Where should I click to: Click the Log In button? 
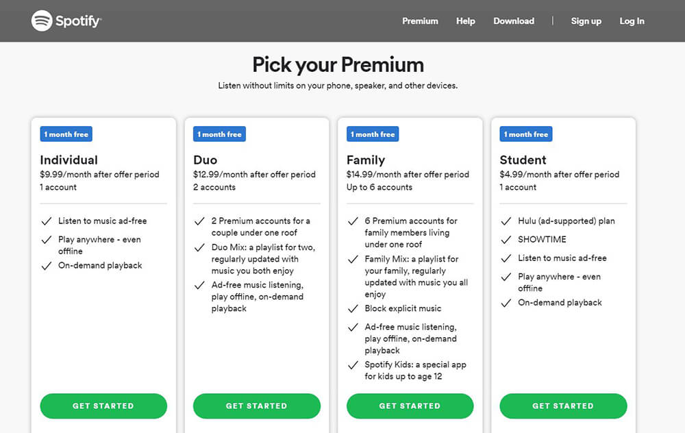632,21
